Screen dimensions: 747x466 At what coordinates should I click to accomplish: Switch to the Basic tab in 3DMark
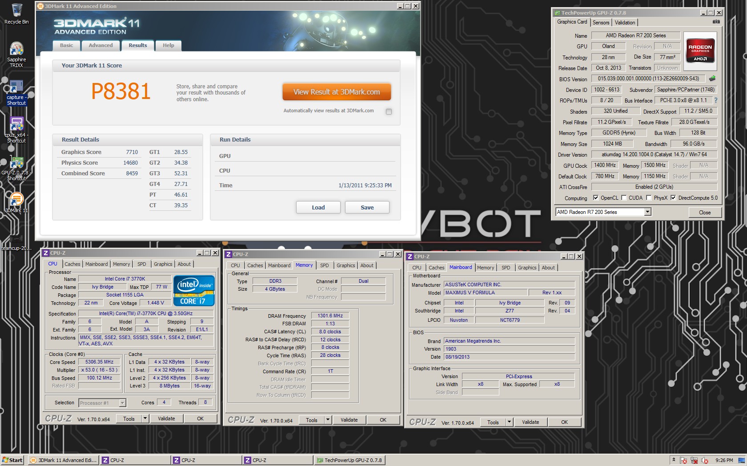pyautogui.click(x=67, y=45)
